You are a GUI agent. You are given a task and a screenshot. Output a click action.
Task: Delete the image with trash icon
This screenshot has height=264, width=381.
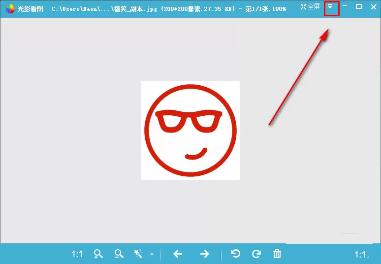(x=277, y=254)
